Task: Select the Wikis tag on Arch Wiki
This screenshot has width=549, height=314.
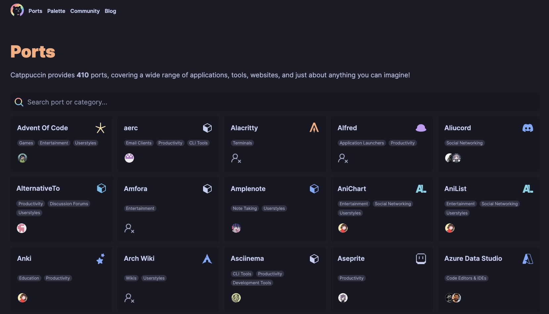Action: point(131,278)
